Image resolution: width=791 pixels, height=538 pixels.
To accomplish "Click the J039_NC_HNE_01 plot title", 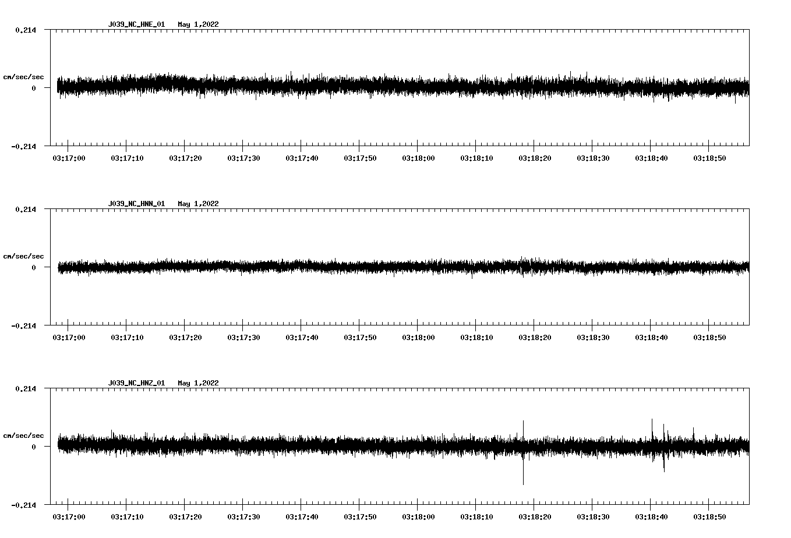I will point(136,24).
